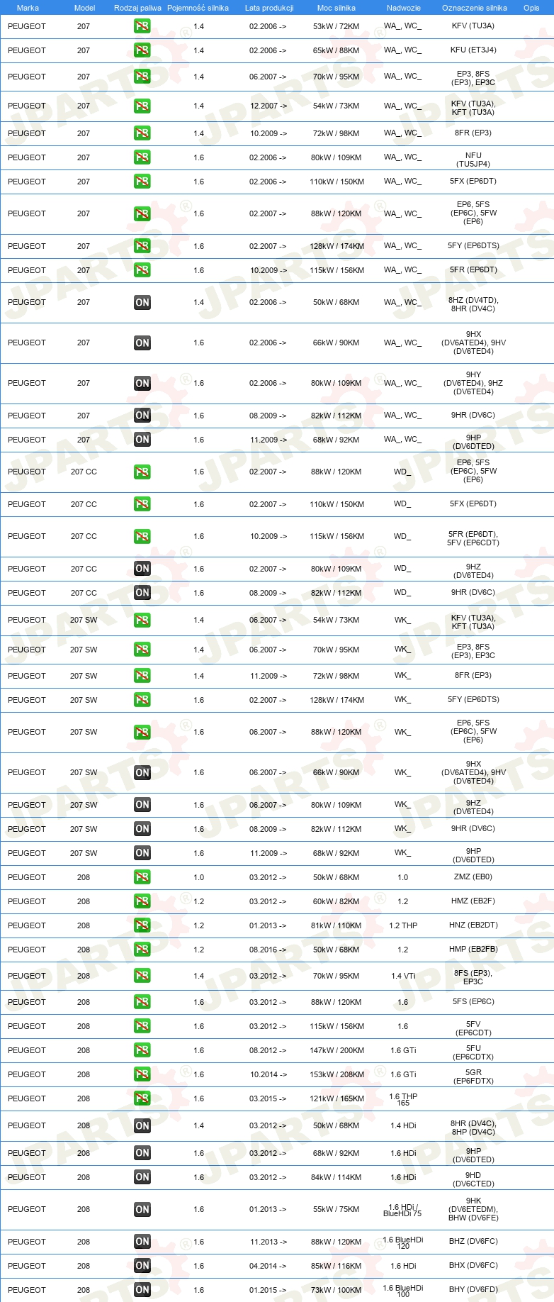Click the petrol icon in the 207 CC 88kW / 120KM row

point(142,472)
